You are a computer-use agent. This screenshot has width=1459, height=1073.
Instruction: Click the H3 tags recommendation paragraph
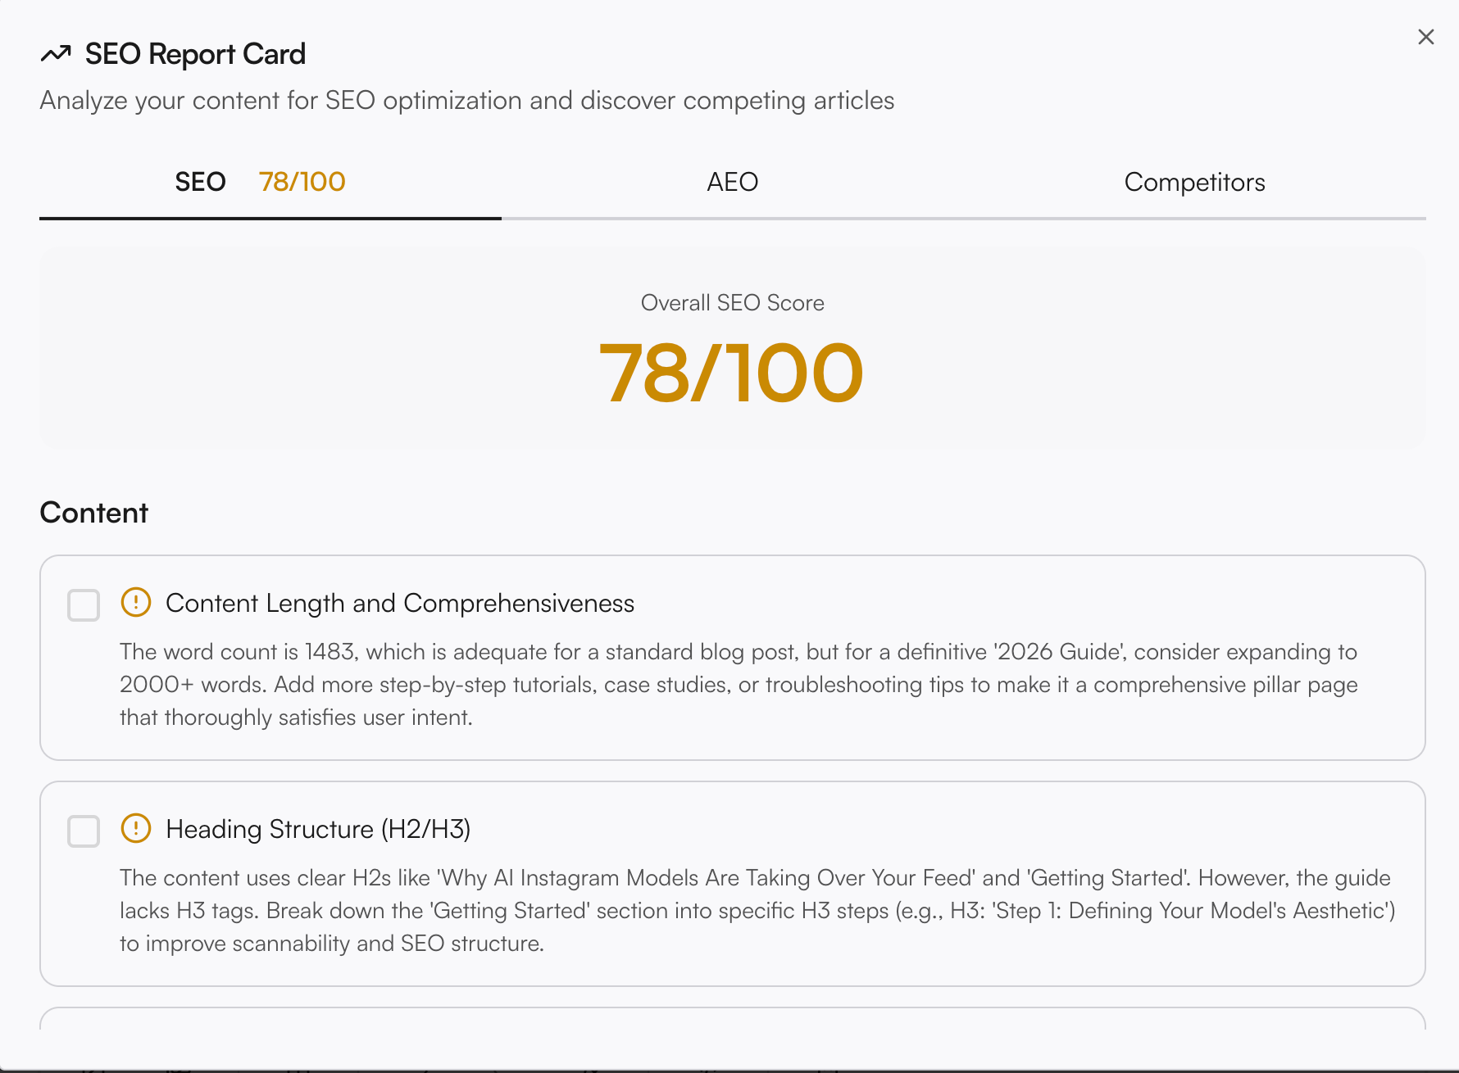757,911
